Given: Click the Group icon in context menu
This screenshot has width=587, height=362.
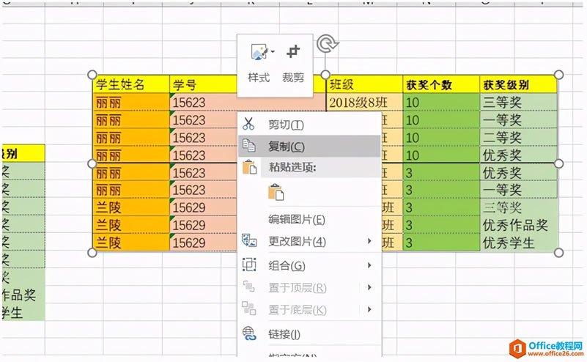Looking at the screenshot, I should pyautogui.click(x=249, y=265).
